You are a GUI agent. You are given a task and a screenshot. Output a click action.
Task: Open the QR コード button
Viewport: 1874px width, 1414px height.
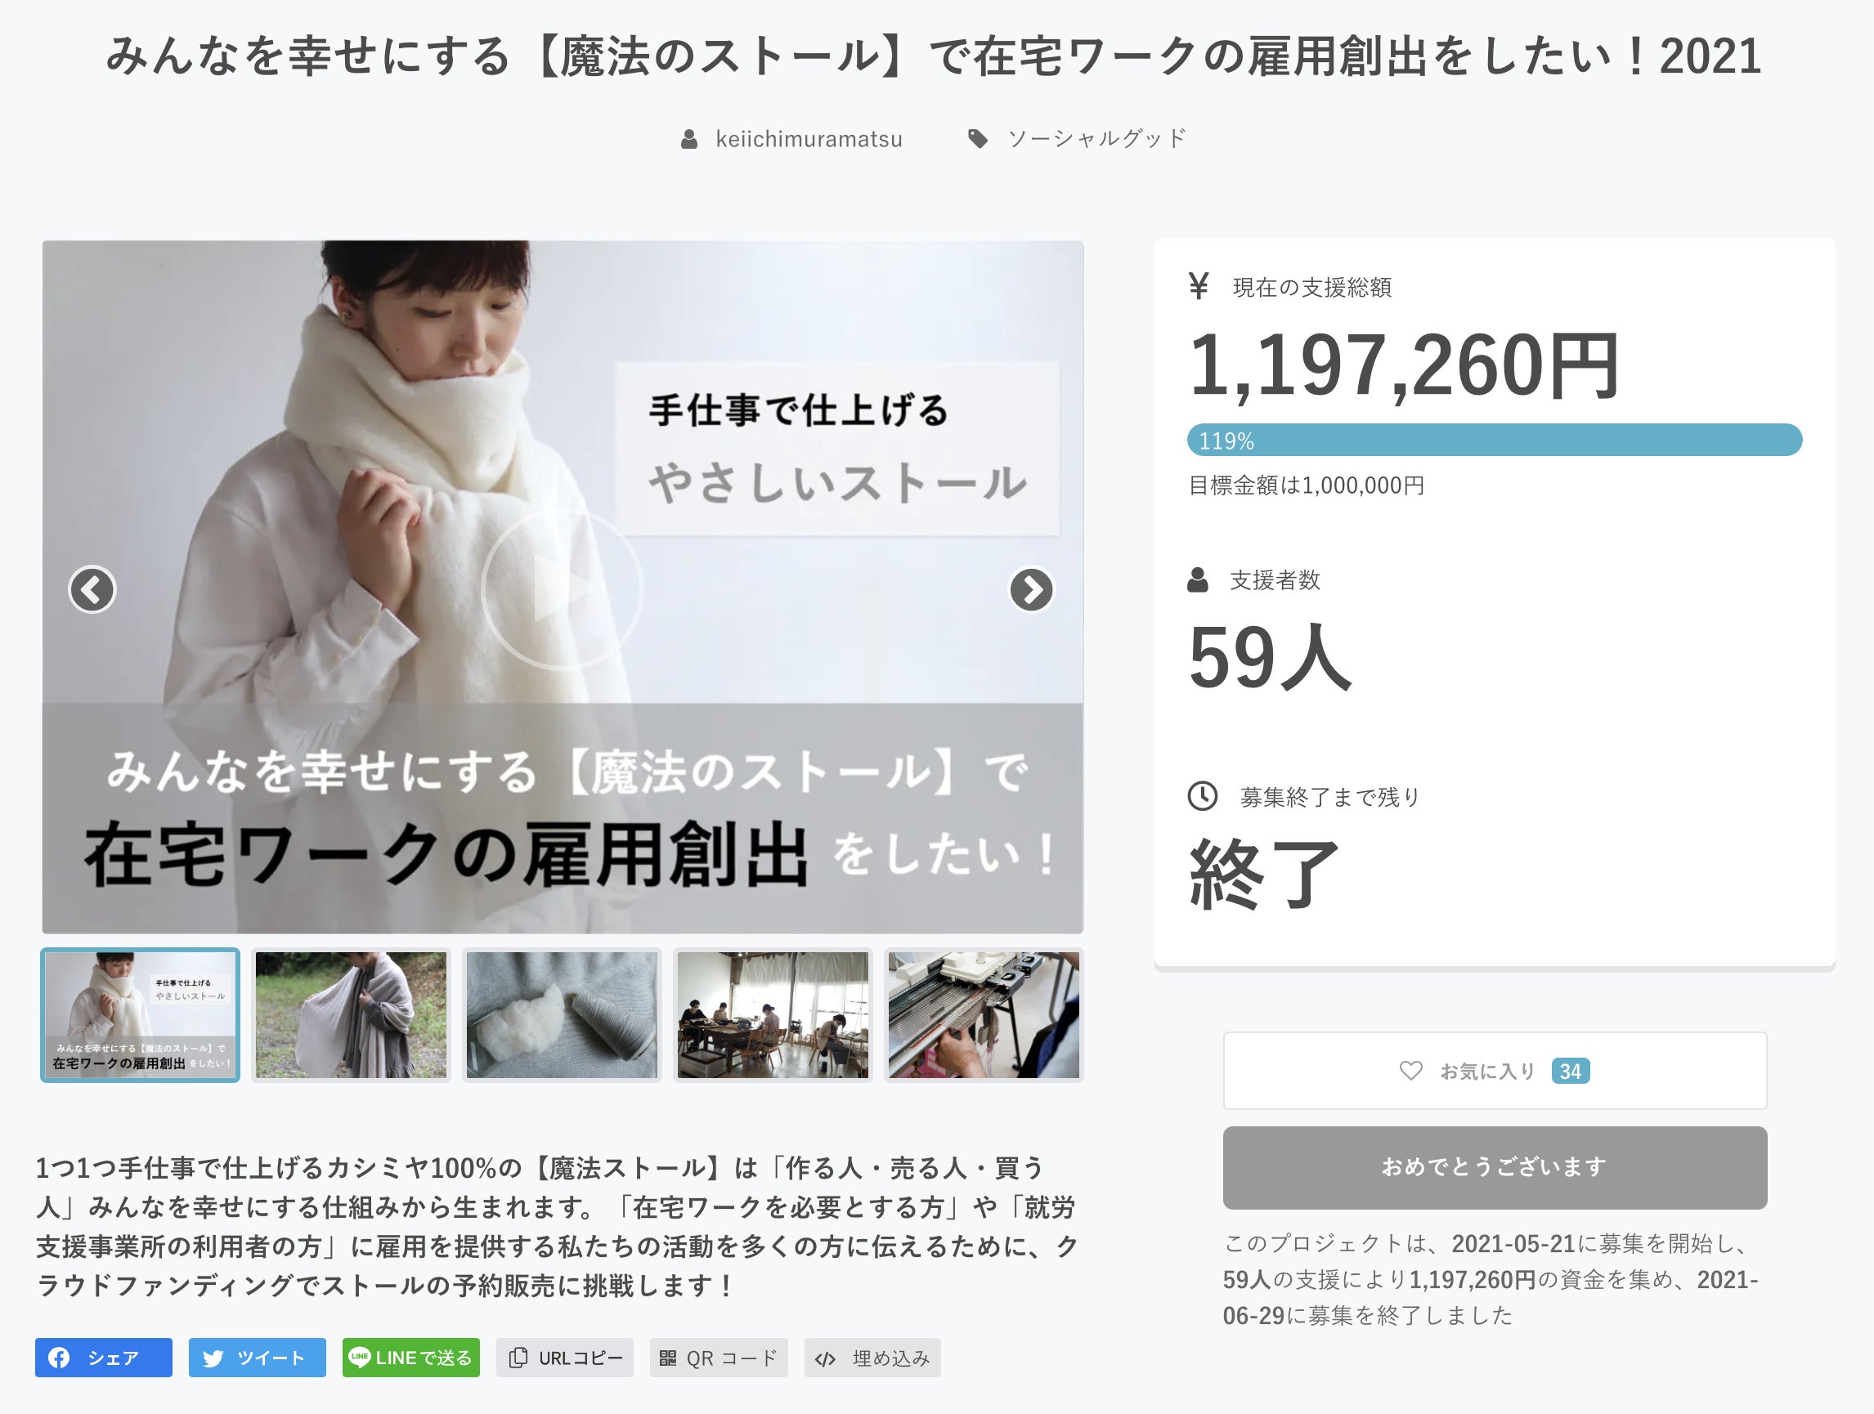719,1358
